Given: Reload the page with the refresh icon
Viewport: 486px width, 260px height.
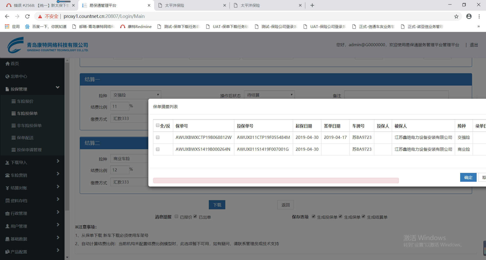Looking at the screenshot, I should [27, 16].
